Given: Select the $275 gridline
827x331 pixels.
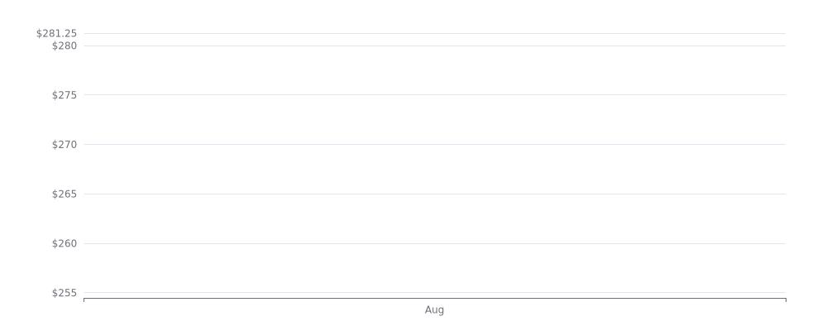Looking at the screenshot, I should click(x=435, y=95).
